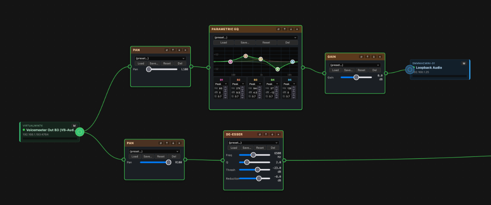
Task: Click Load in the De-Esser node
Action: pos(233,148)
